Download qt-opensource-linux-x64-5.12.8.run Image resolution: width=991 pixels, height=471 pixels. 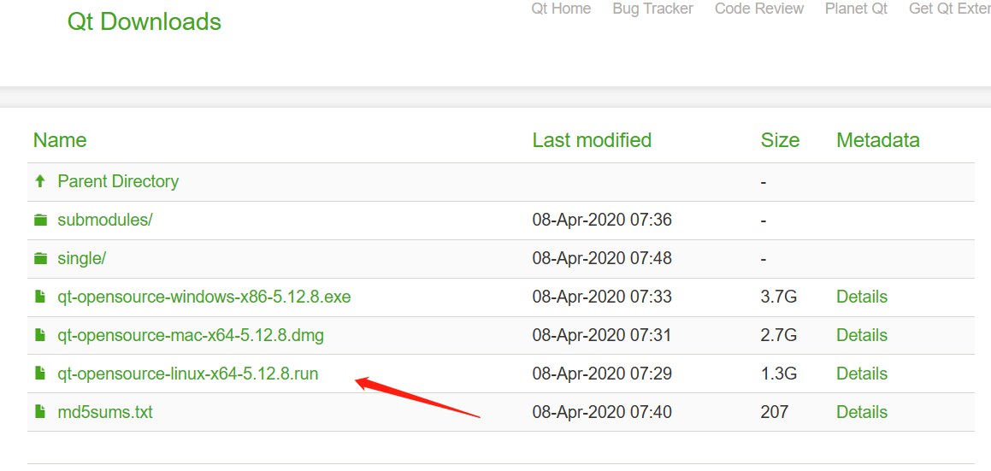tap(187, 374)
